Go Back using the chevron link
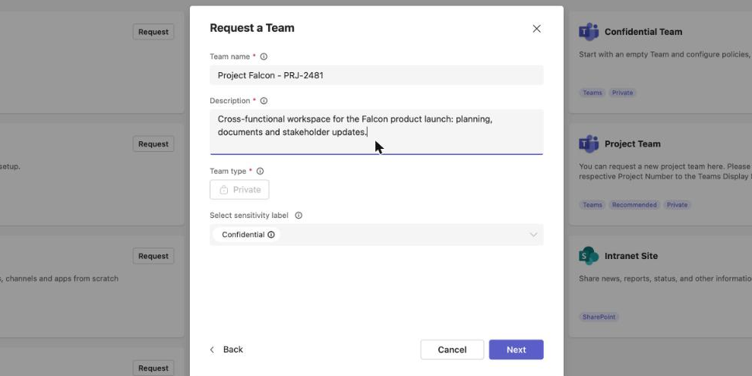The height and width of the screenshot is (376, 752). [227, 349]
